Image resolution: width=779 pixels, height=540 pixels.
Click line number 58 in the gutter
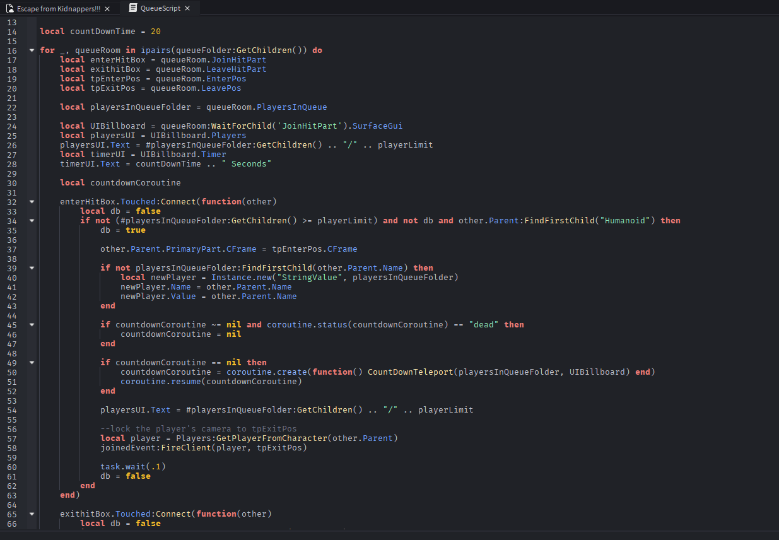pyautogui.click(x=13, y=448)
